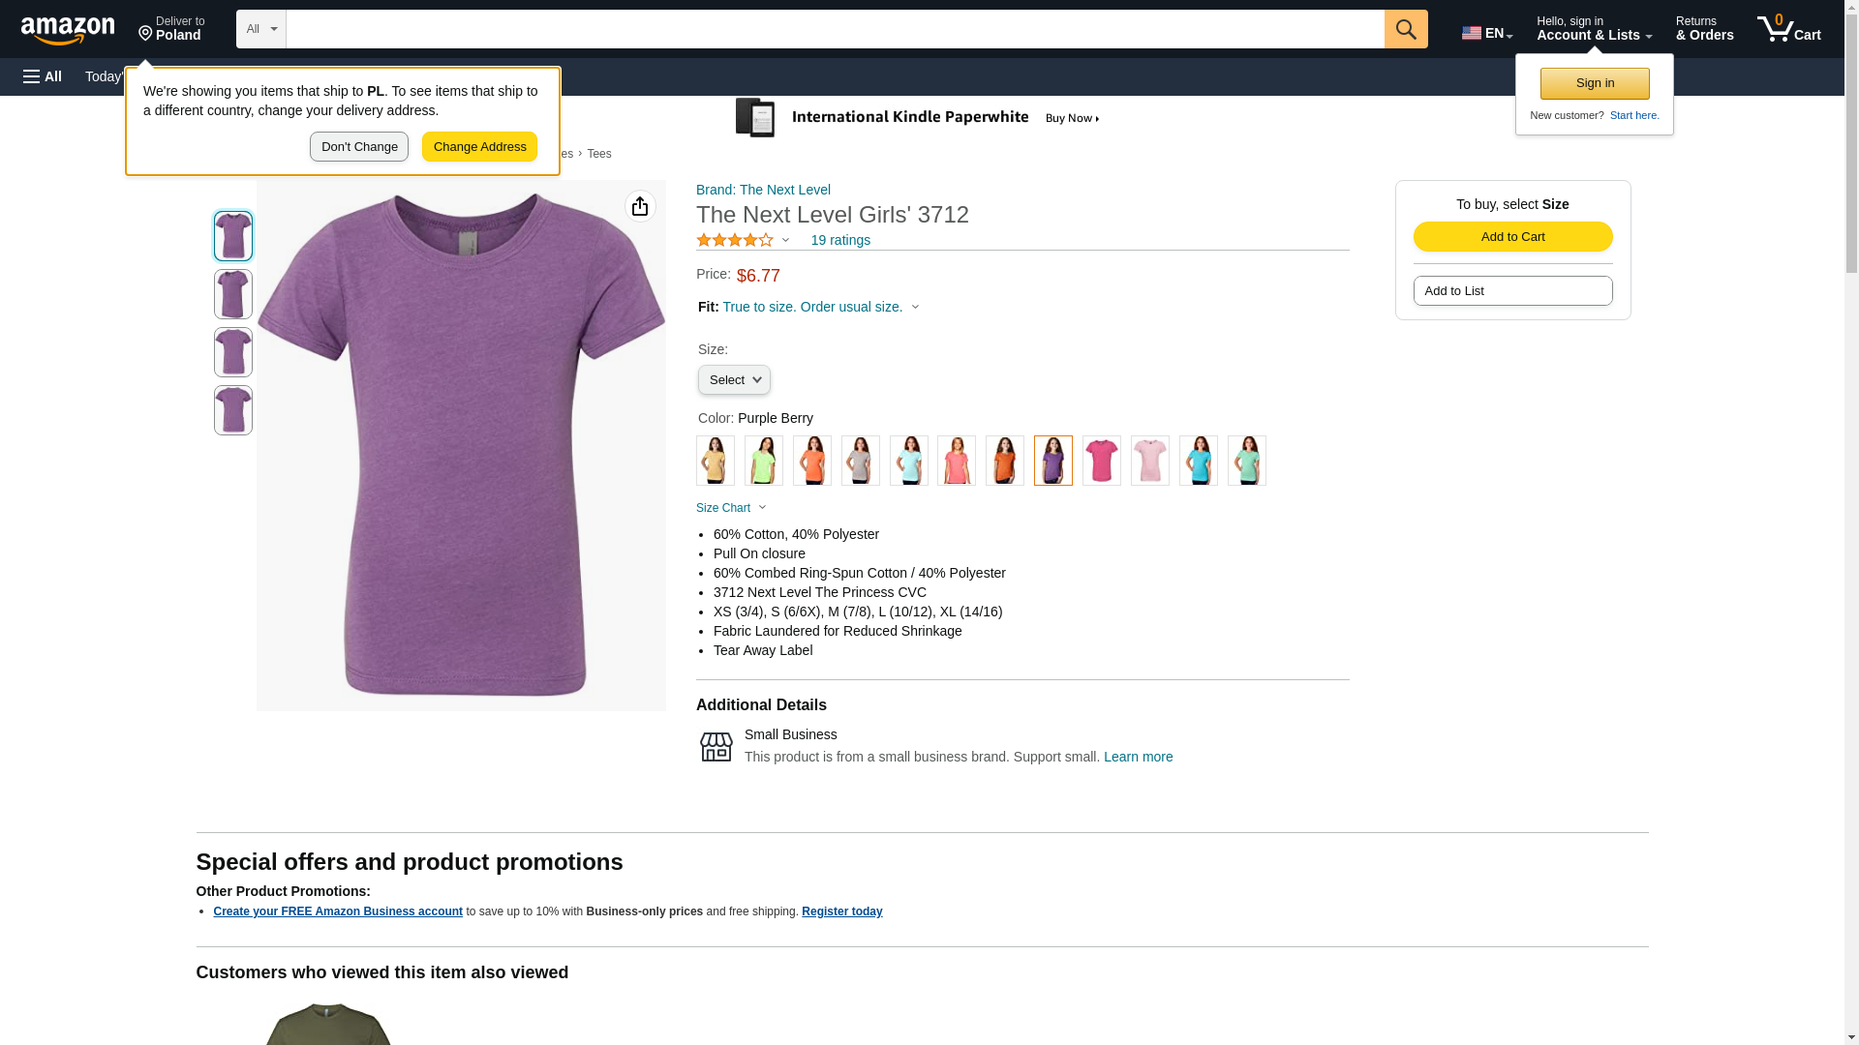Click the Add to Cart button

coord(1512,237)
